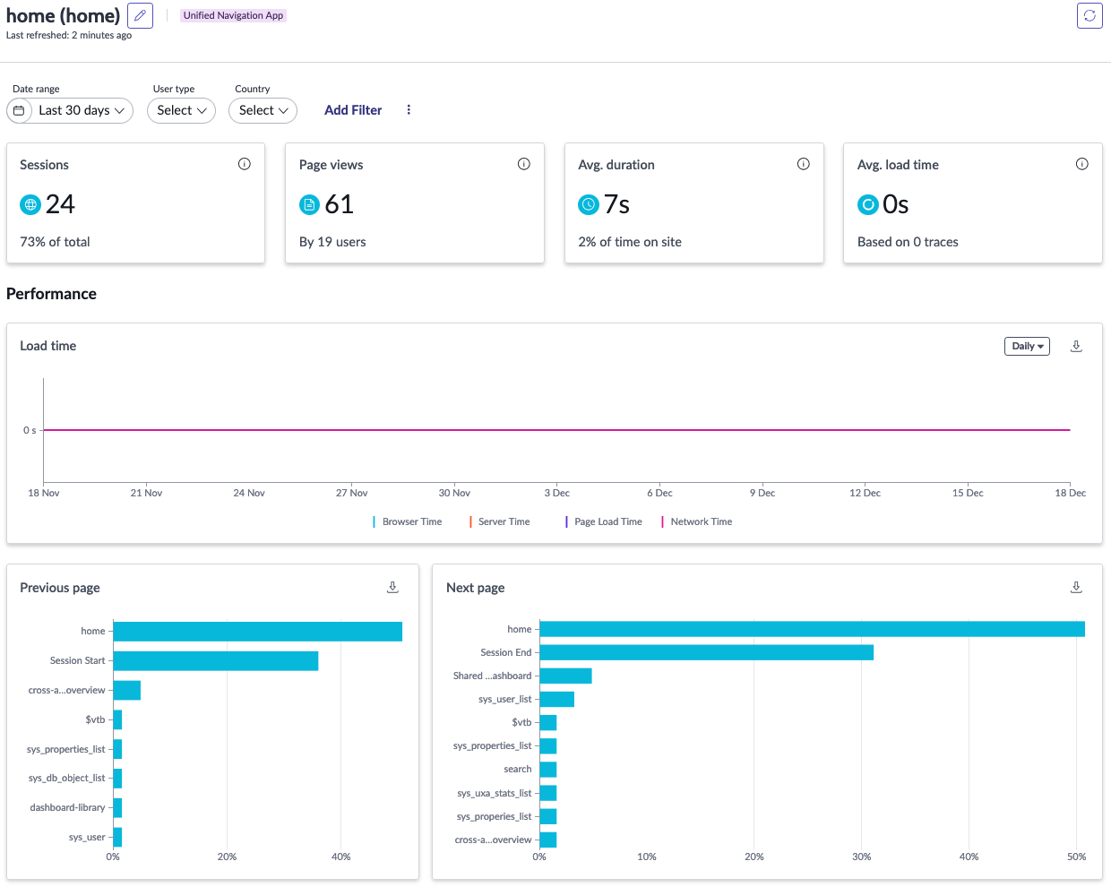Click the sys_properties_list label in Previous page
Screen dimensions: 1111x887
point(66,749)
